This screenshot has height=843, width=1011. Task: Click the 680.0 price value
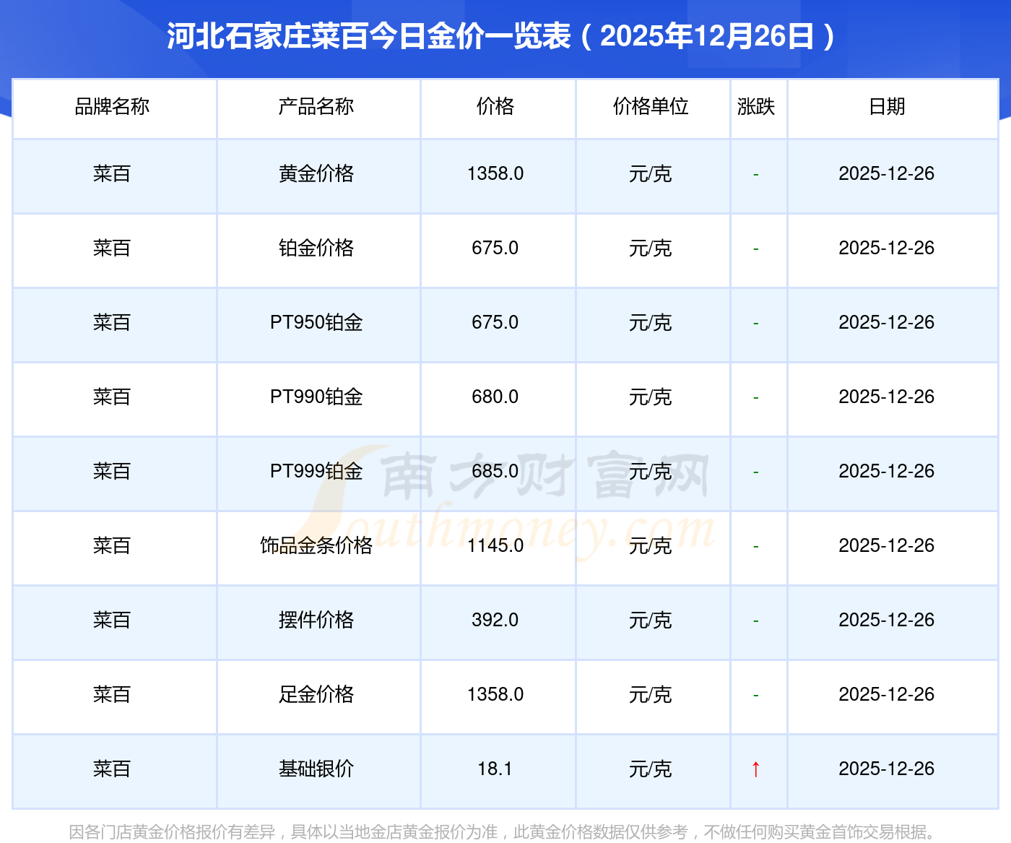[x=495, y=397]
